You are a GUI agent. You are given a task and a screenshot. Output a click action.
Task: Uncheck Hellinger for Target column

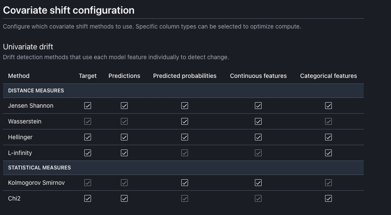pos(88,137)
